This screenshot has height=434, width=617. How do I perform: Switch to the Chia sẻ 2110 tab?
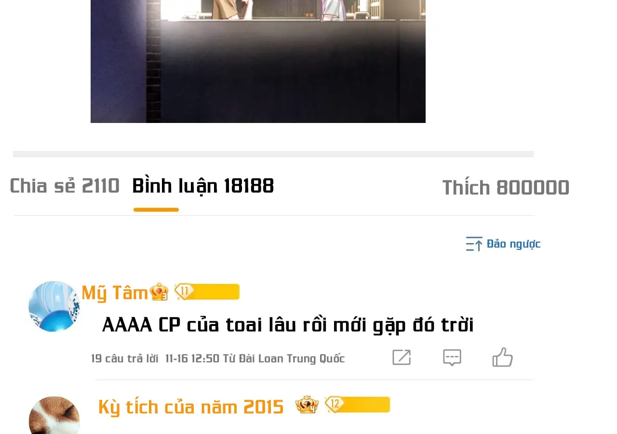pos(65,186)
